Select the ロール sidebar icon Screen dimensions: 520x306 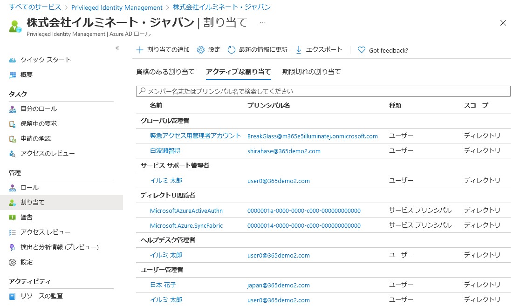[12, 188]
